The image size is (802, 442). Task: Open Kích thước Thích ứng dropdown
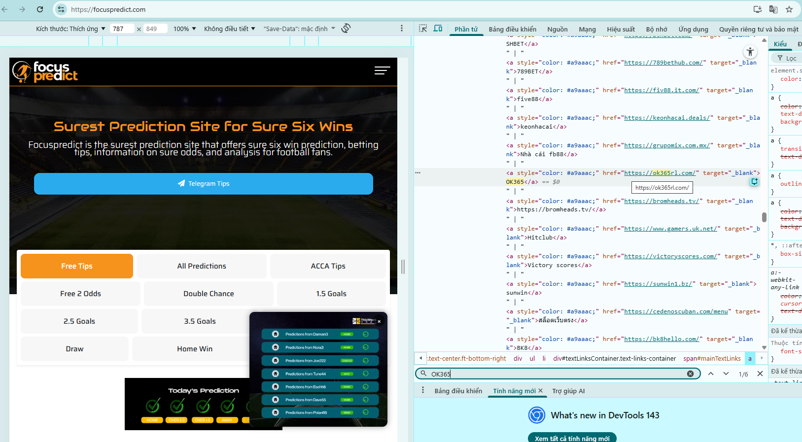[x=70, y=29]
